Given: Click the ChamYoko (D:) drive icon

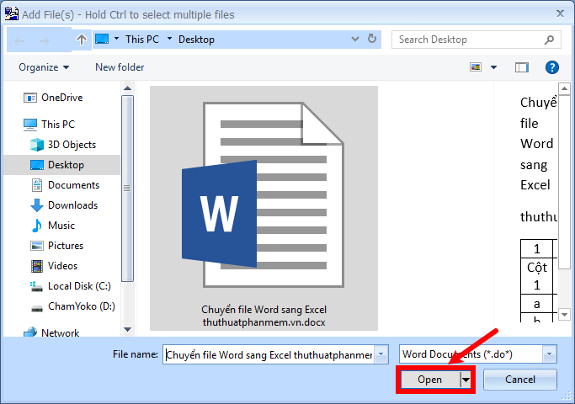Looking at the screenshot, I should 37,308.
